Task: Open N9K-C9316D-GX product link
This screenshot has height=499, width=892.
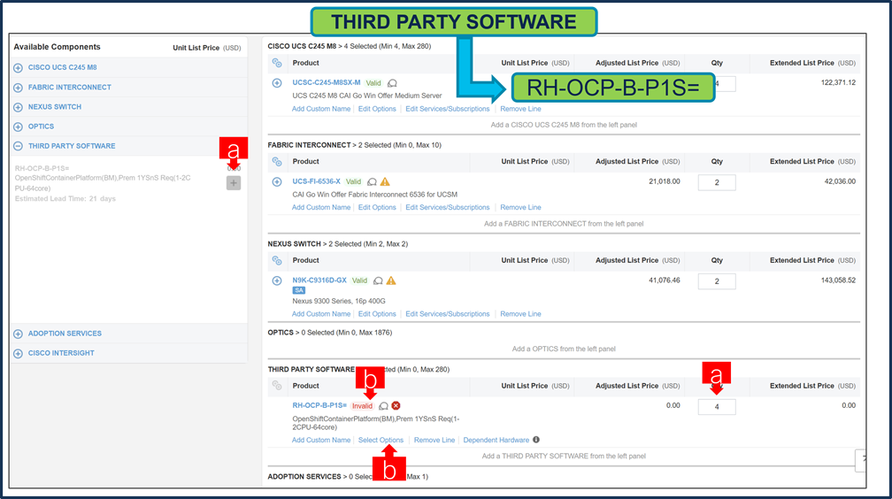Action: click(x=319, y=280)
